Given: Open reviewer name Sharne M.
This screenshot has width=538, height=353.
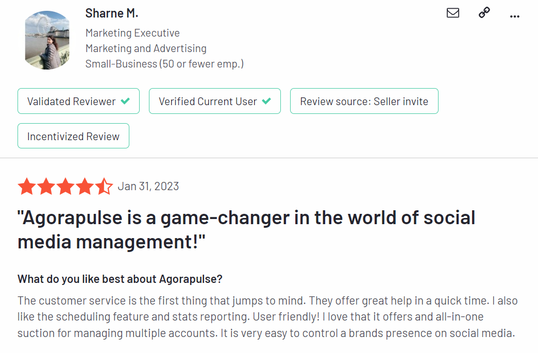Looking at the screenshot, I should click(x=112, y=13).
